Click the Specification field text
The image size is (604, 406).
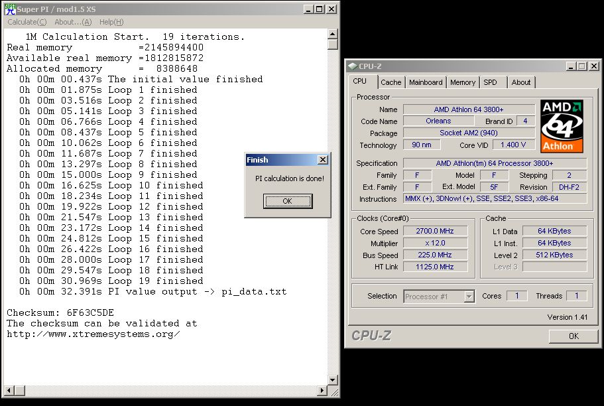point(495,163)
